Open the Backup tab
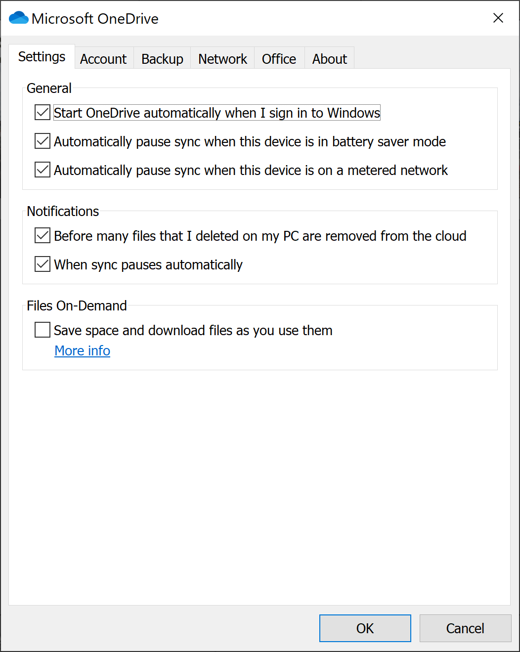520x652 pixels. pos(162,59)
